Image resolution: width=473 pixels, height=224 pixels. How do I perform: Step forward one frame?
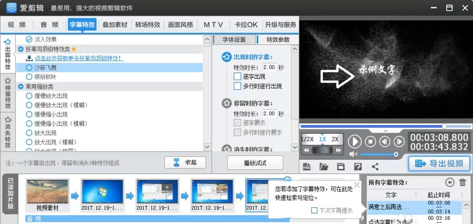pos(399,141)
